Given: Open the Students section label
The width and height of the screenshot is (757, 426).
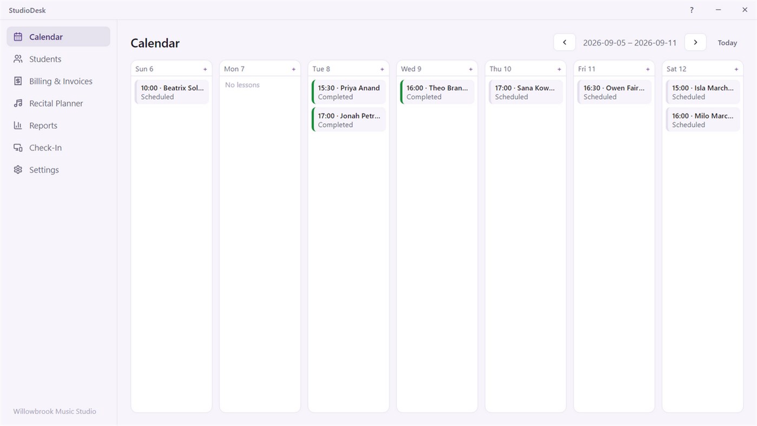Looking at the screenshot, I should [x=45, y=59].
